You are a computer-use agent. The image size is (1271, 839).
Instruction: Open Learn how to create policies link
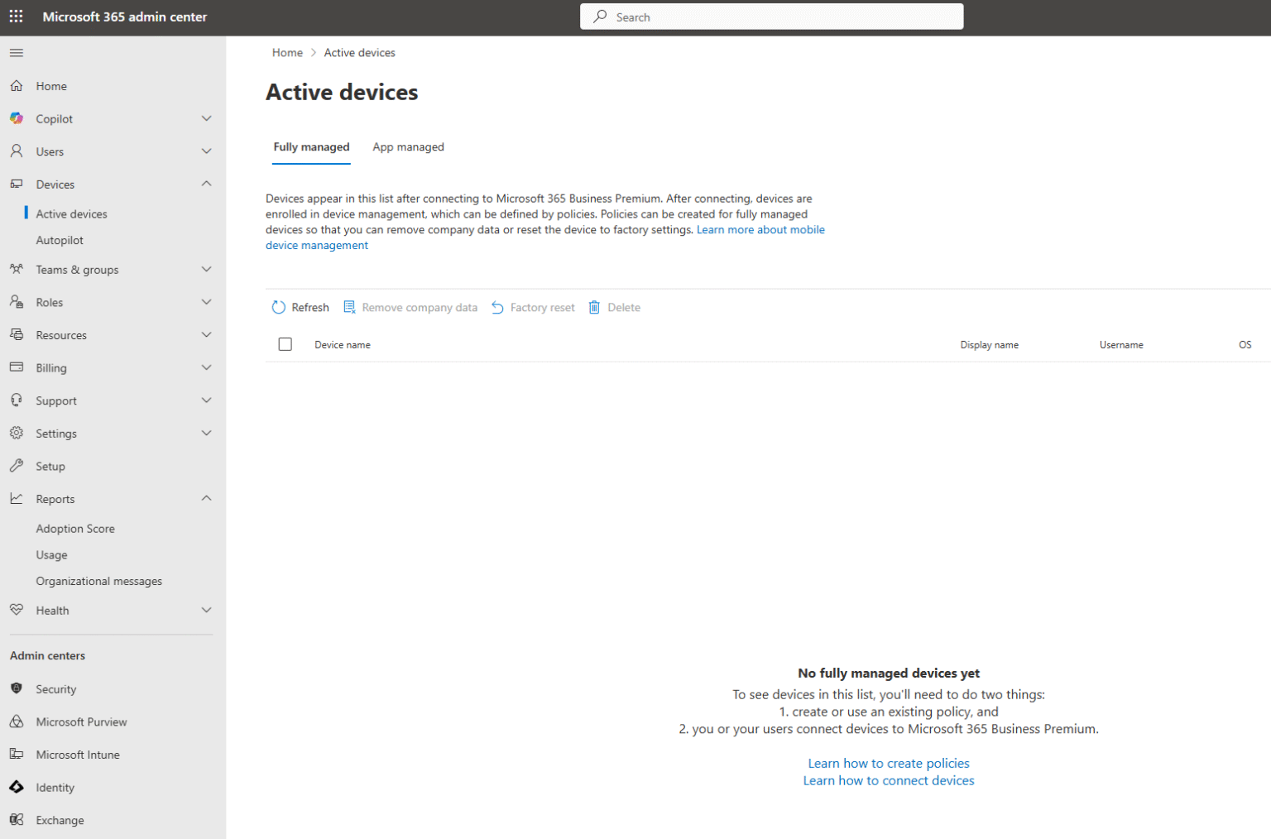[x=888, y=762]
